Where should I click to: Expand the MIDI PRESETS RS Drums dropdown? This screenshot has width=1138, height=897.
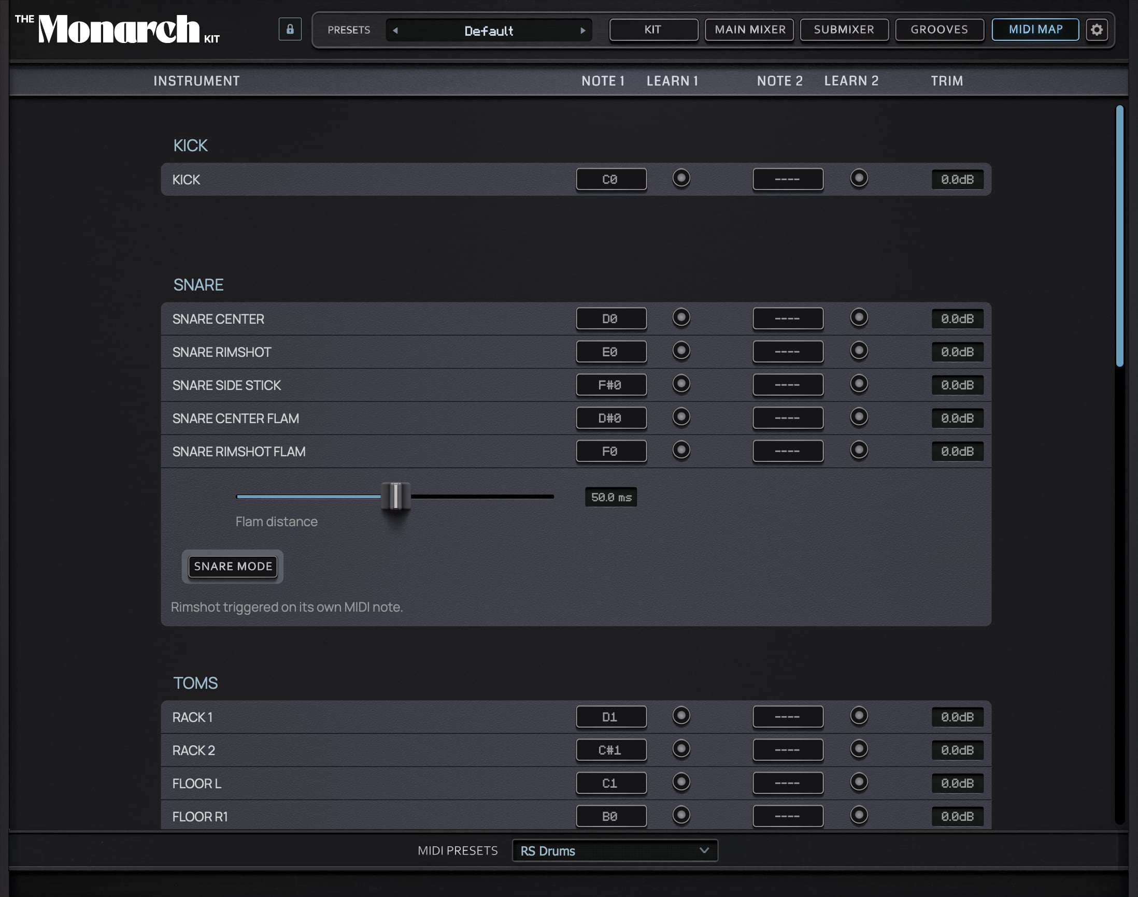click(615, 850)
